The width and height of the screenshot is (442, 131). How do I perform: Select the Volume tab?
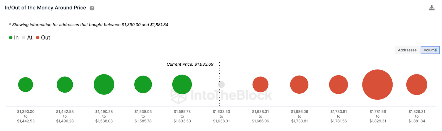click(430, 50)
